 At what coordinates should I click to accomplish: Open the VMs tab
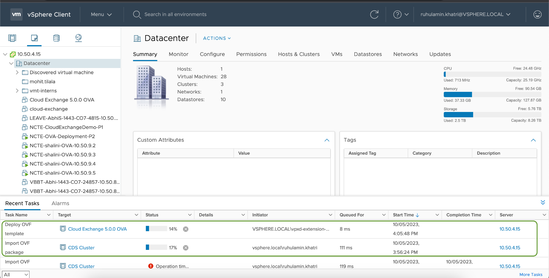pos(337,54)
